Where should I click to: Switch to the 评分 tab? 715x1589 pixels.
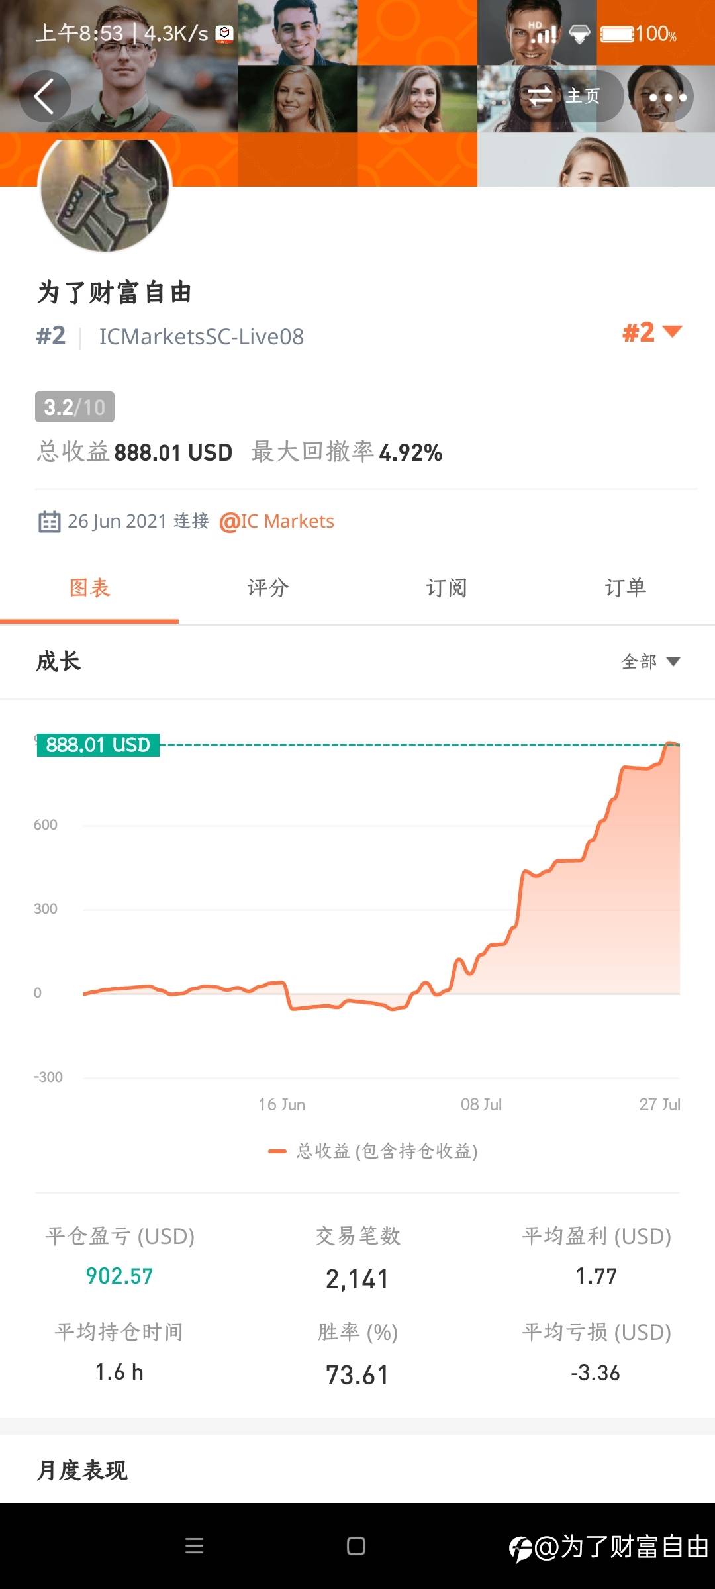[268, 588]
